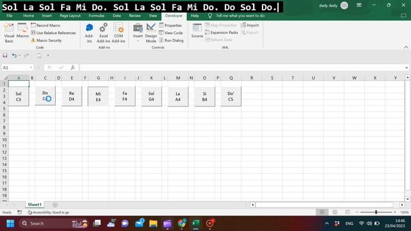
Task: Switch to Normal view
Action: pyautogui.click(x=322, y=212)
